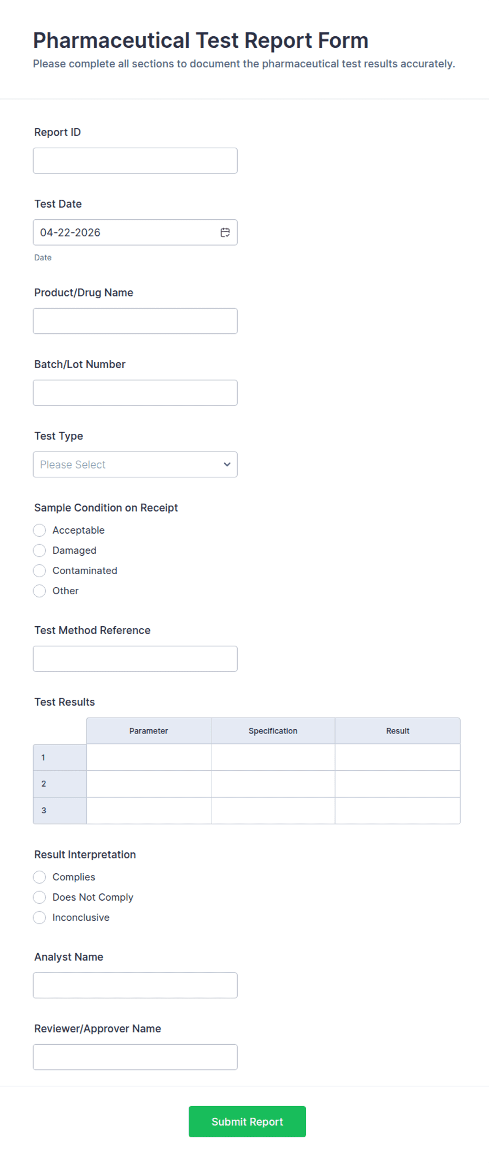Image resolution: width=489 pixels, height=1163 pixels.
Task: Click into Product/Drug Name field
Action: (x=135, y=321)
